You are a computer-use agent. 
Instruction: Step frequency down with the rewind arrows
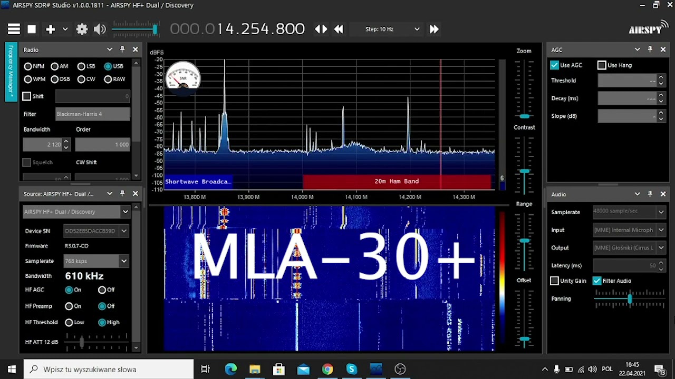[x=339, y=29]
